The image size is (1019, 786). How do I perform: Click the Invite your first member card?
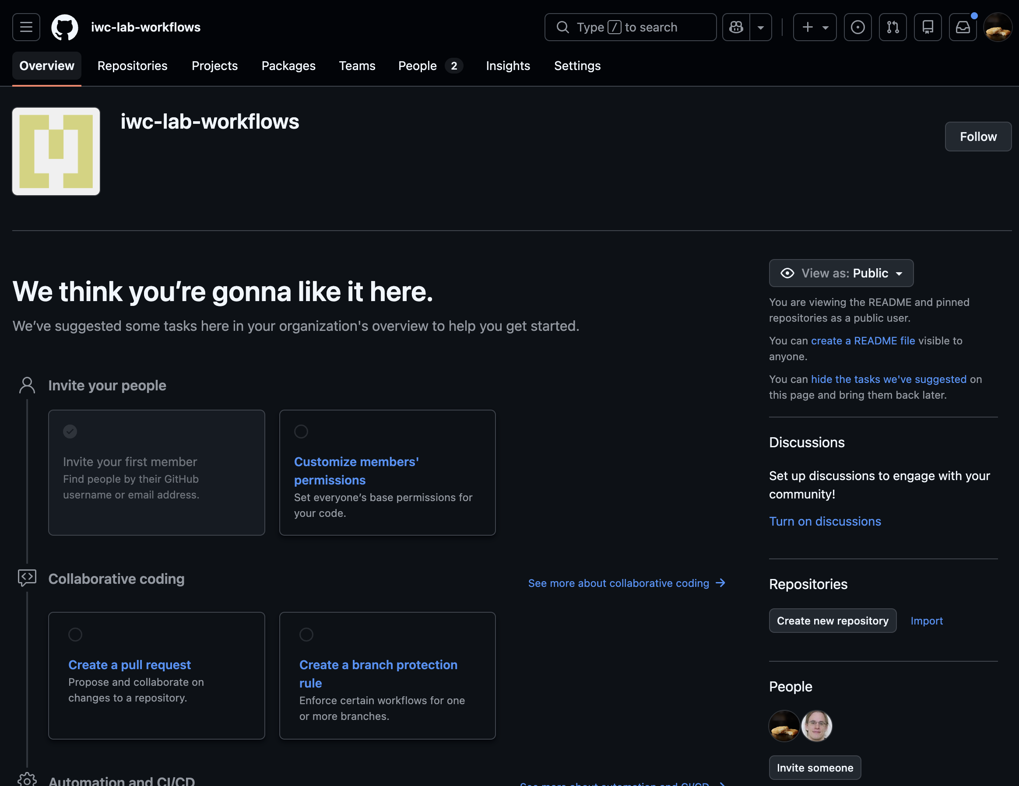[157, 473]
